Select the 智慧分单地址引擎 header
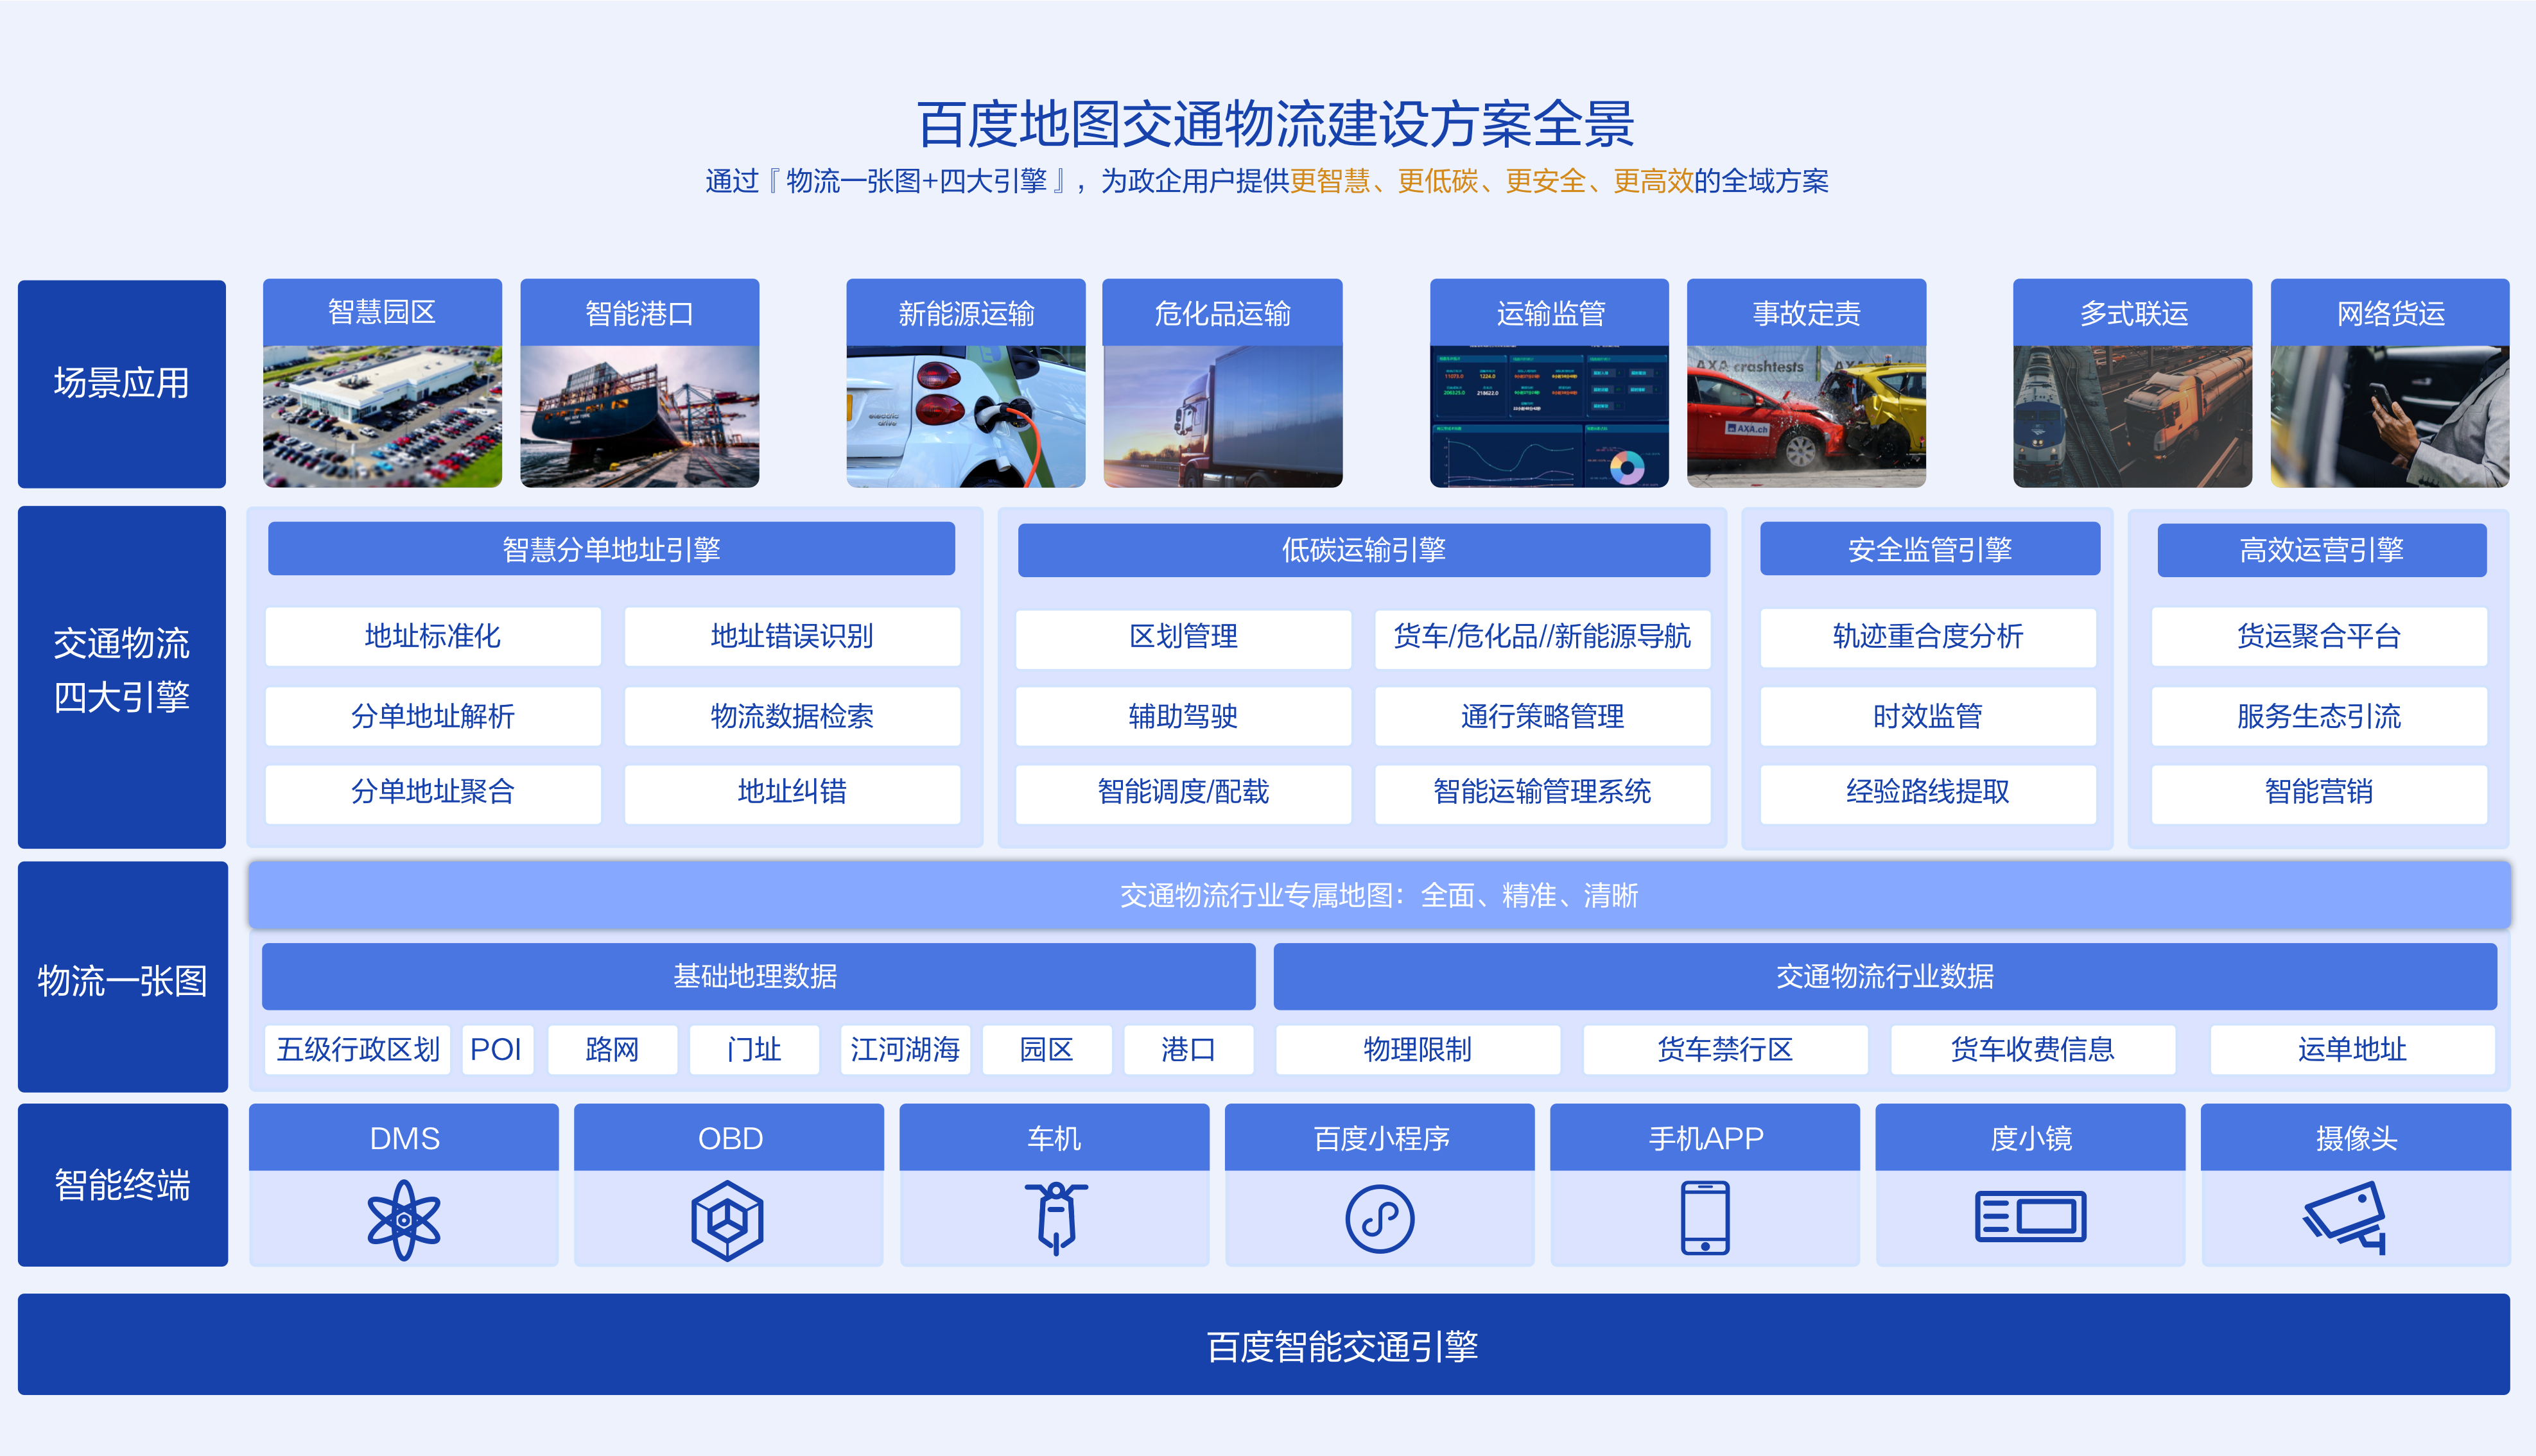 611,549
